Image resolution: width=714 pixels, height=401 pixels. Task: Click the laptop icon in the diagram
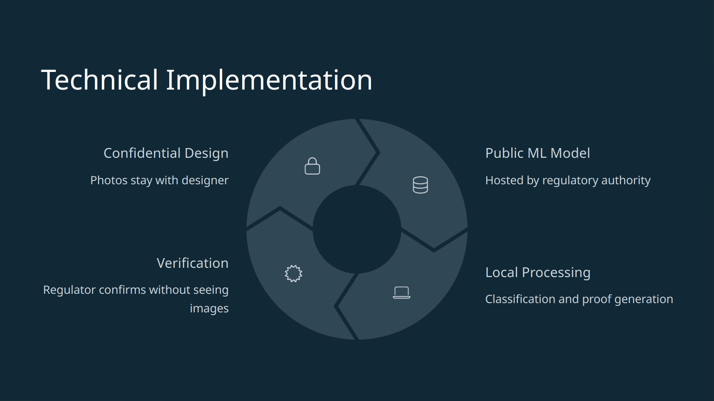[401, 292]
